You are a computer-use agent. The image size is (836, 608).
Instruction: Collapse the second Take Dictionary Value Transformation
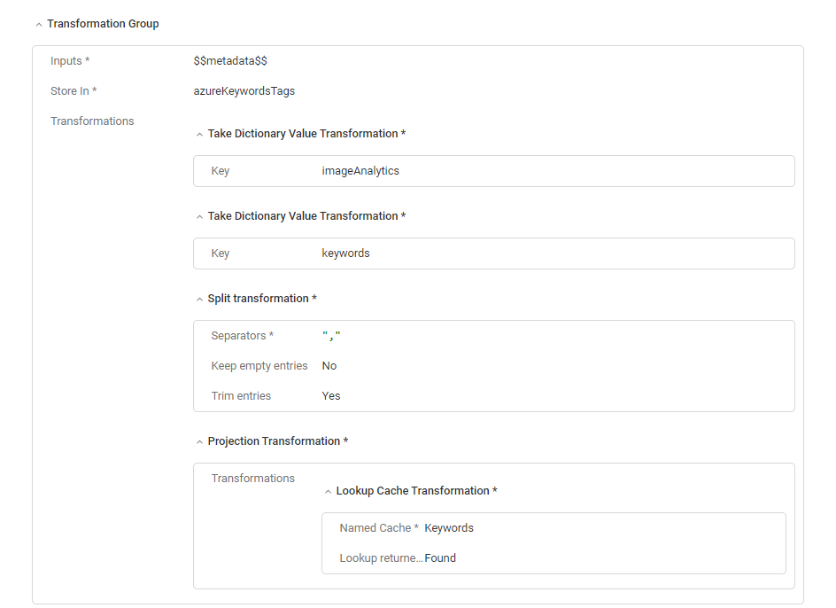(x=199, y=217)
